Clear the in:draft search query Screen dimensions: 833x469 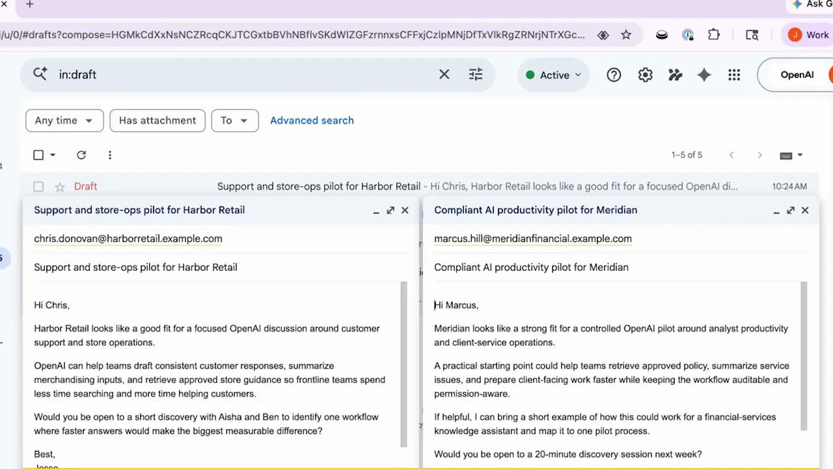(444, 75)
